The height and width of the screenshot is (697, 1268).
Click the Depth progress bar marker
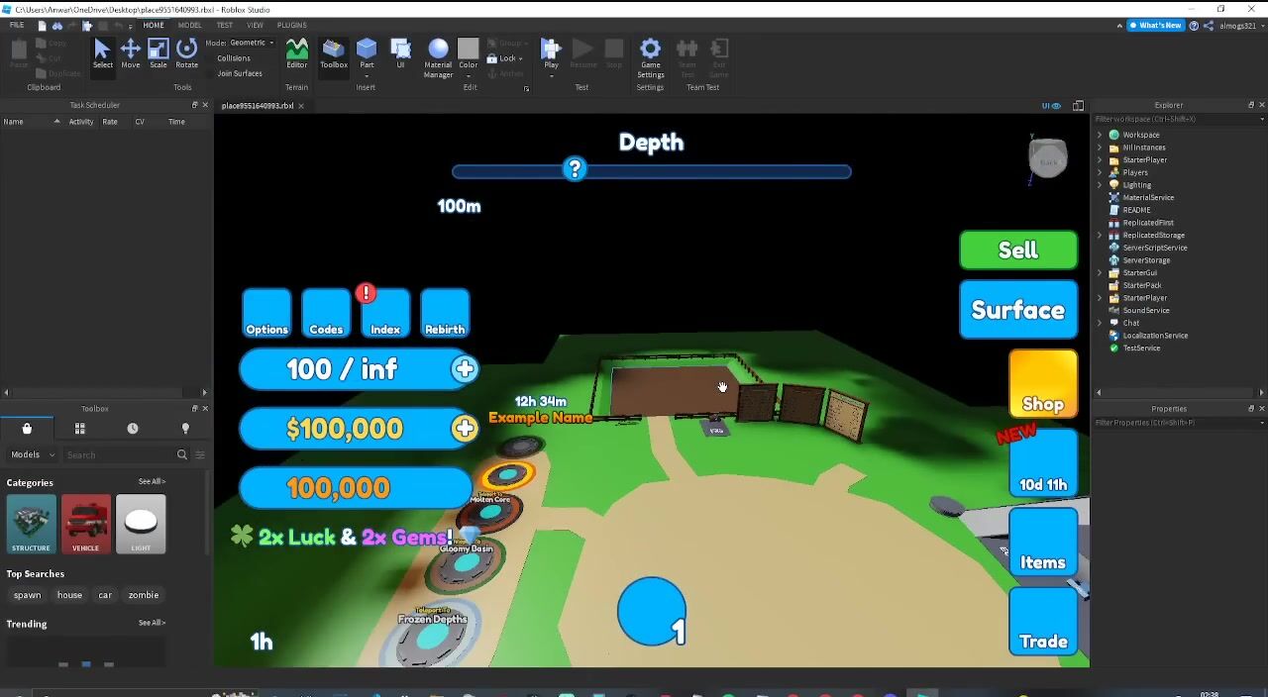pos(575,169)
